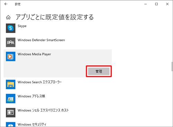Screen dimensions: 173x127
Task: Click the Windows Search Explorer folder icon
Action: click(11, 84)
